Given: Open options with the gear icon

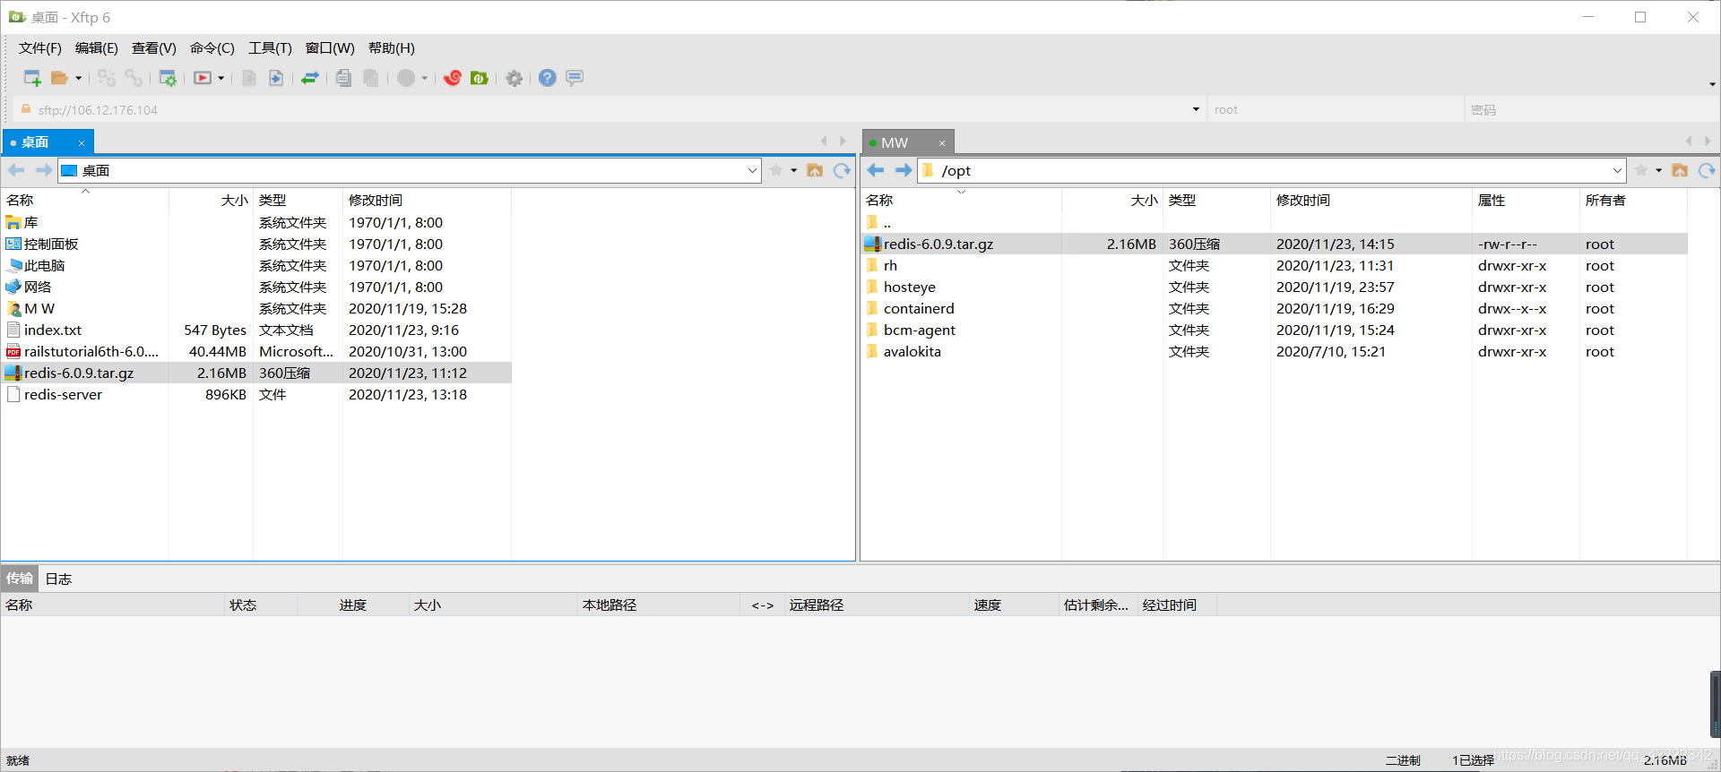Looking at the screenshot, I should click(514, 78).
